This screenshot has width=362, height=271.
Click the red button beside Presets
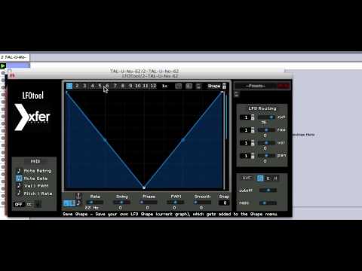(284, 86)
